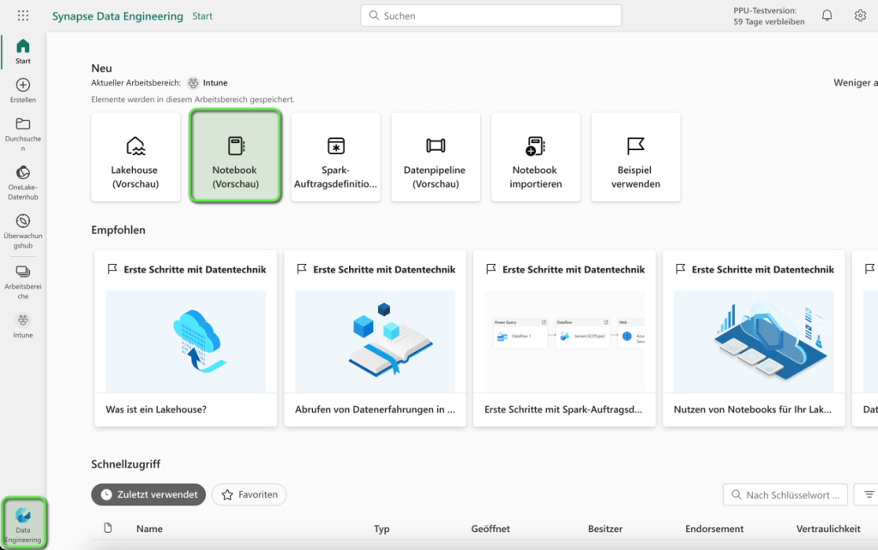
Task: Open Erstellen in the left sidebar
Action: click(23, 90)
